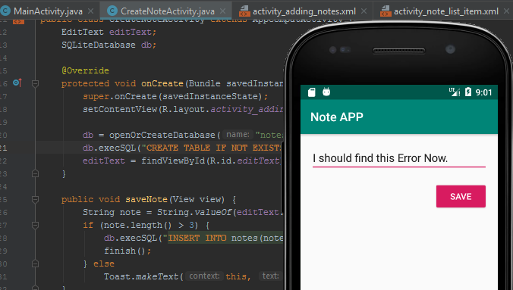
Task: Click the Toast.makeText call
Action: click(141, 276)
